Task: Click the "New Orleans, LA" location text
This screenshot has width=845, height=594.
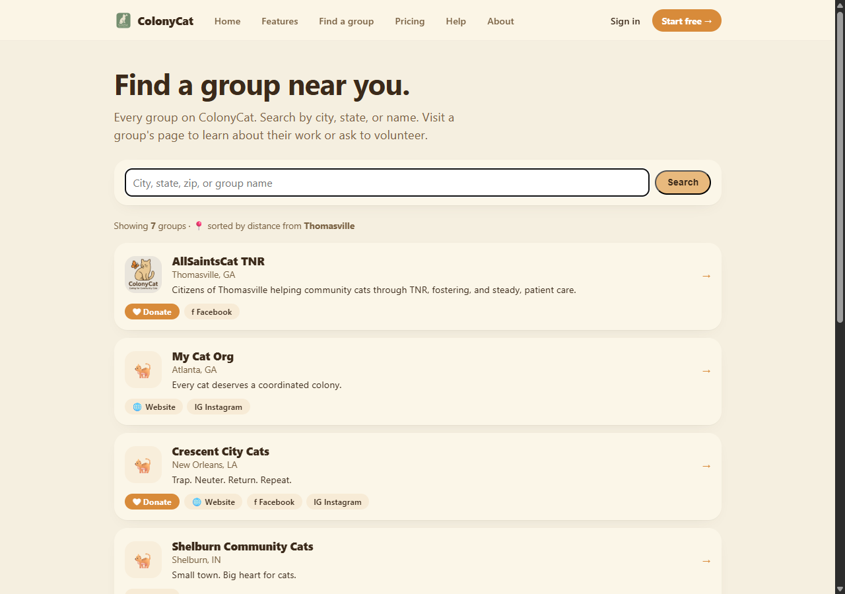Action: pyautogui.click(x=205, y=465)
